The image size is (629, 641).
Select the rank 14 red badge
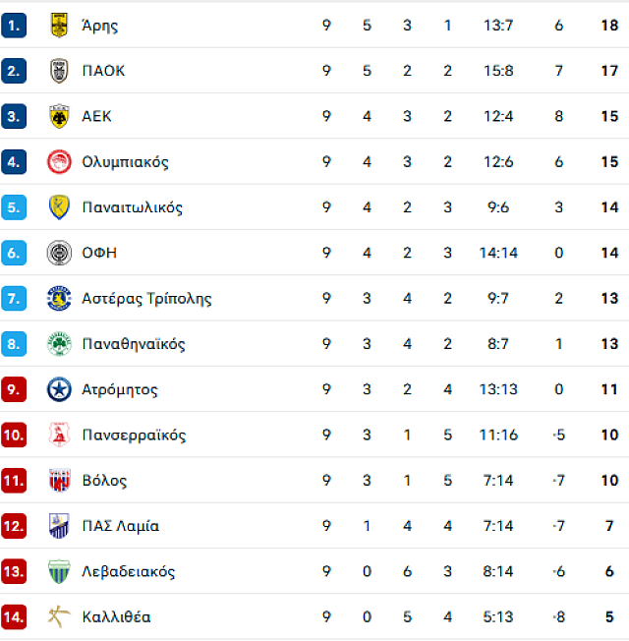click(x=14, y=616)
